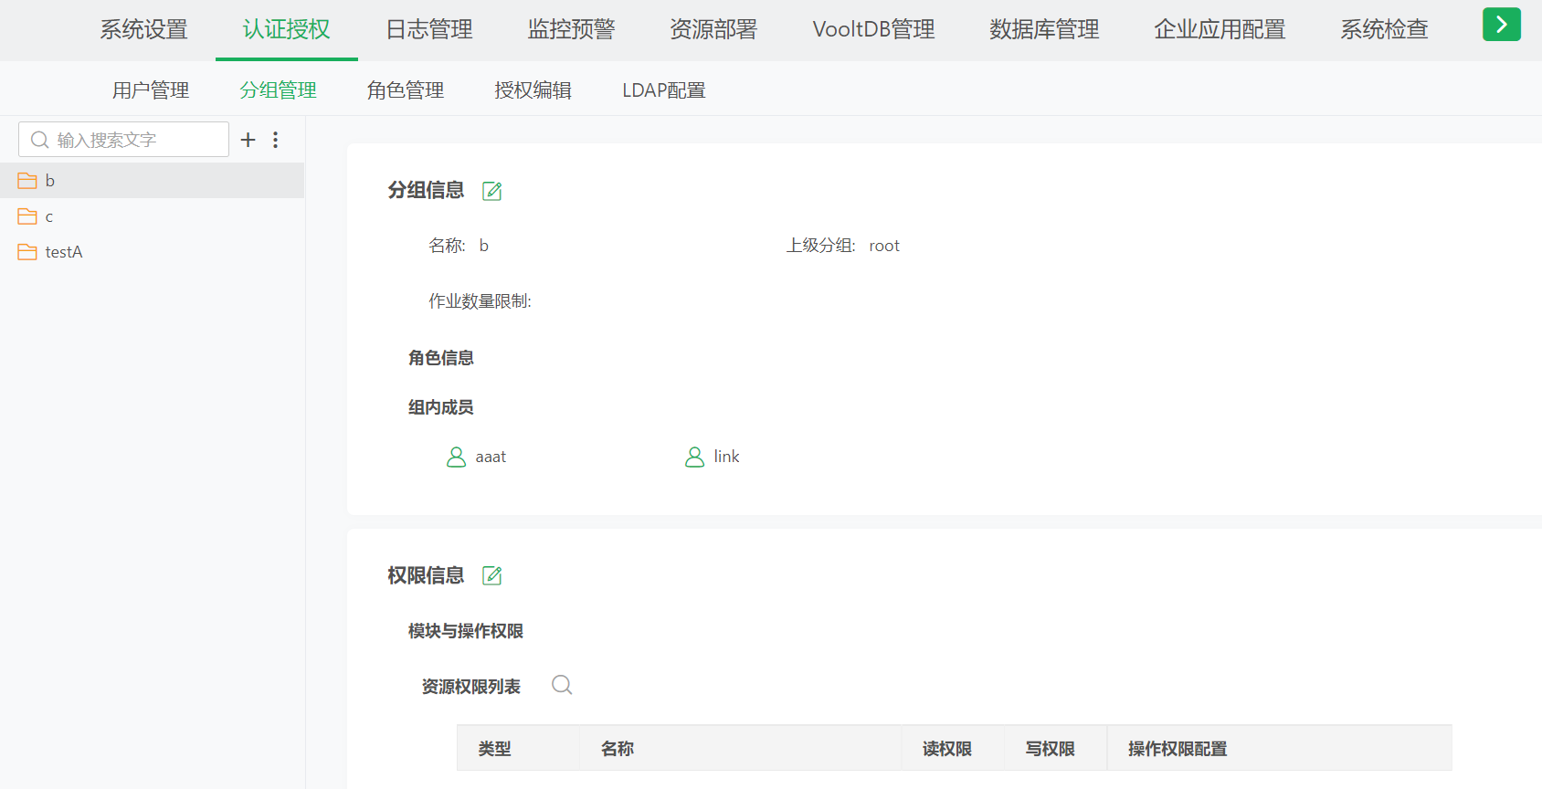1542x789 pixels.
Task: Select folder c in the group tree
Action: tap(49, 216)
